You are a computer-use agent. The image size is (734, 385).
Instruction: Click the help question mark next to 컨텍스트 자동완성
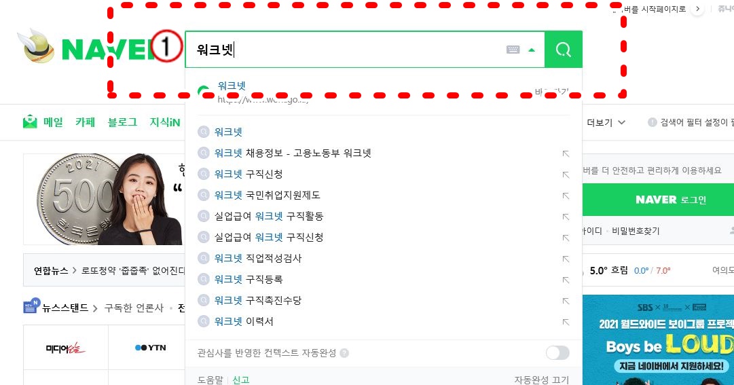344,353
